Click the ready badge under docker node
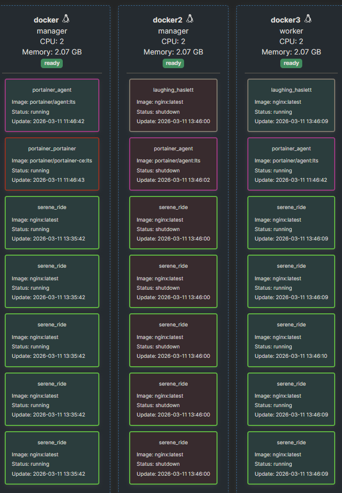Screen dimensions: 342x493 [52, 63]
